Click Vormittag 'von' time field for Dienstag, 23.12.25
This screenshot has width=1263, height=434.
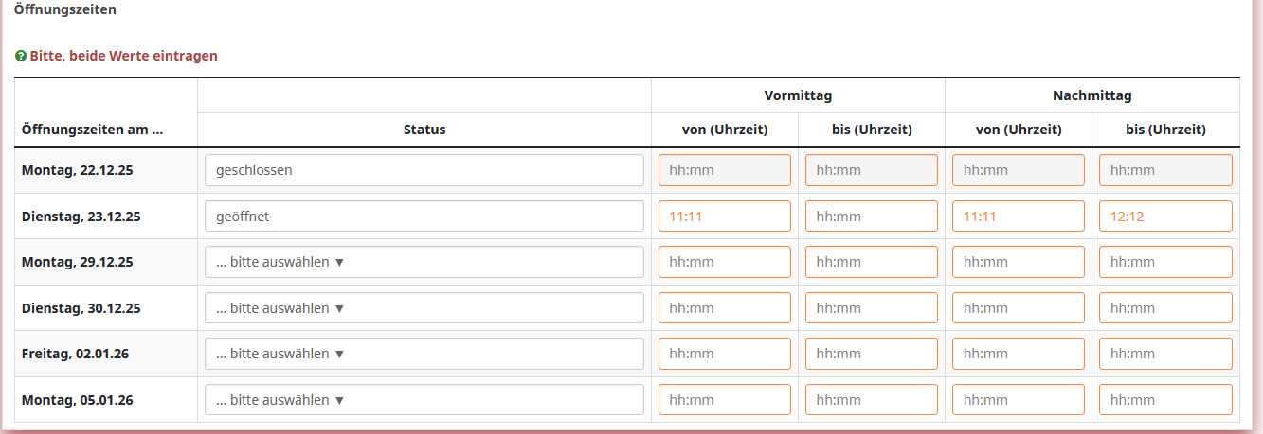(724, 217)
